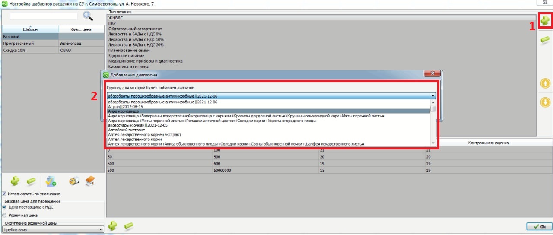
Task: Choose 'Алтайский экстракт' in dropdown list
Action: pyautogui.click(x=127, y=130)
